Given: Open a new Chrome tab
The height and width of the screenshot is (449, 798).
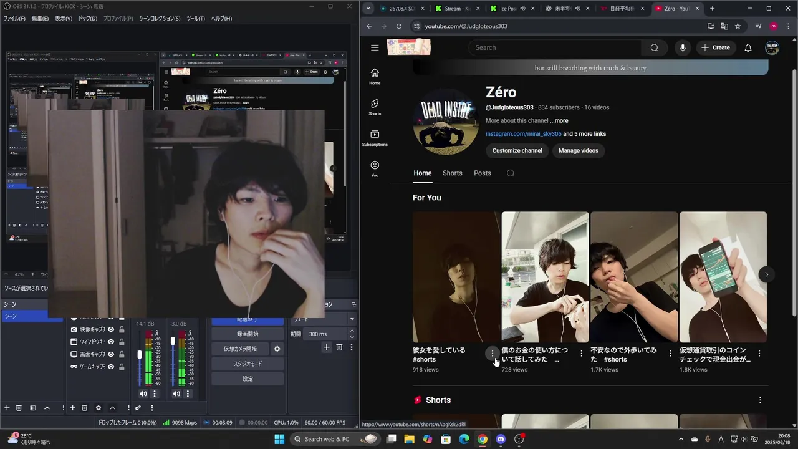Looking at the screenshot, I should pyautogui.click(x=712, y=9).
